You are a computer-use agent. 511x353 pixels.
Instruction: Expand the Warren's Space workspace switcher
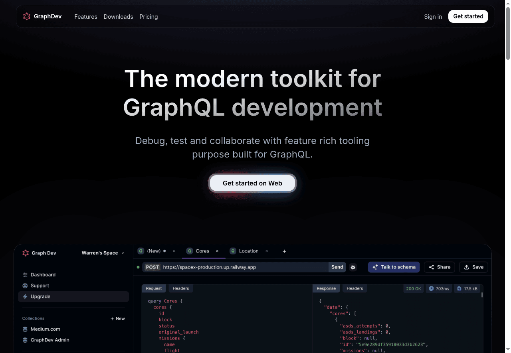click(x=103, y=253)
